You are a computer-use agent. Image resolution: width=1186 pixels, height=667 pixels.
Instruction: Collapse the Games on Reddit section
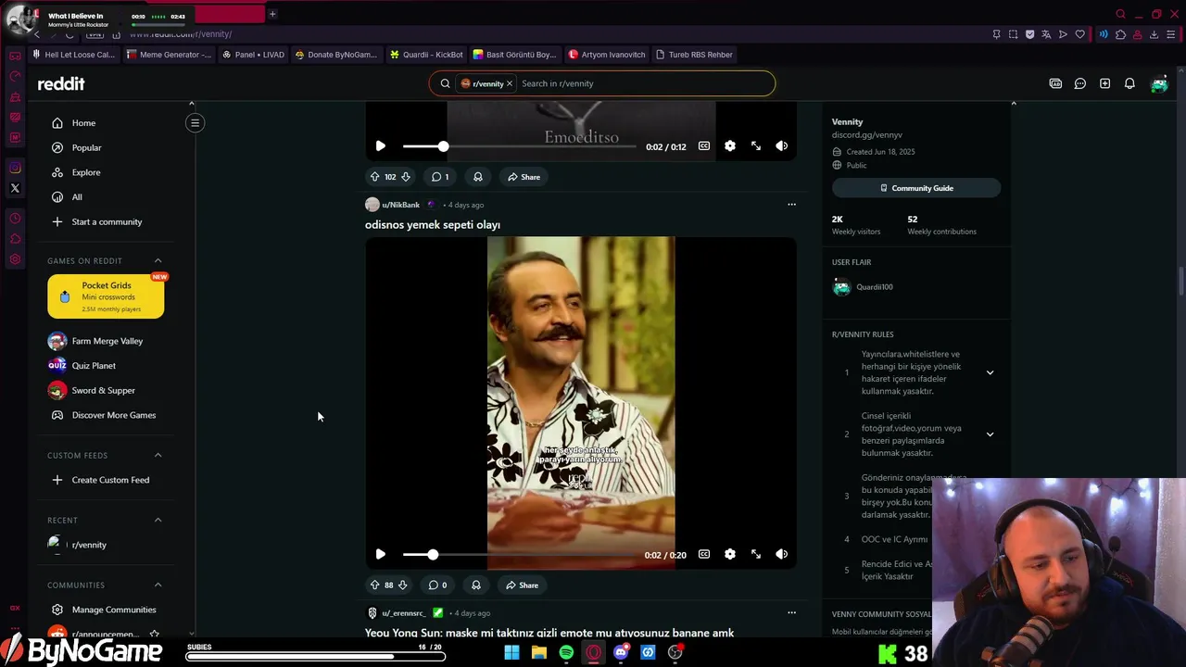pos(158,260)
